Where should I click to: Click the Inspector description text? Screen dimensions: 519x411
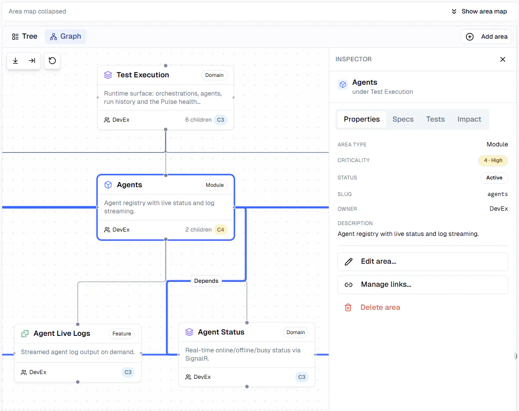click(408, 234)
